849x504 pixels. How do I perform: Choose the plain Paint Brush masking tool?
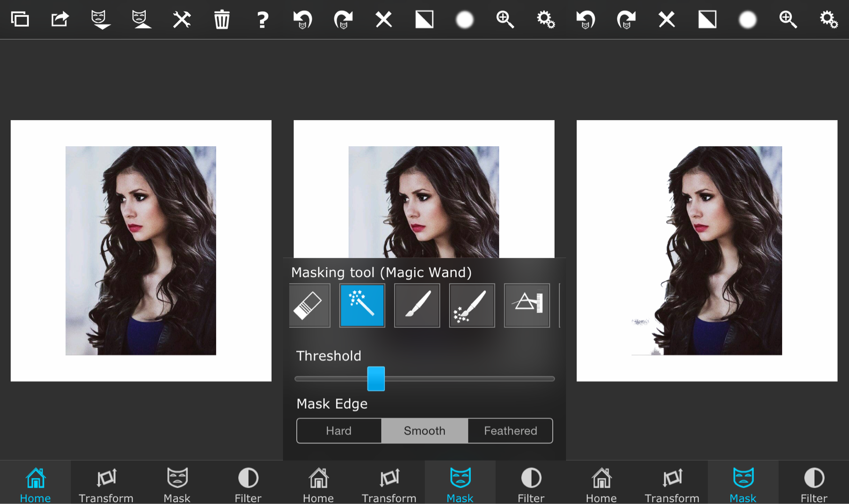(417, 306)
